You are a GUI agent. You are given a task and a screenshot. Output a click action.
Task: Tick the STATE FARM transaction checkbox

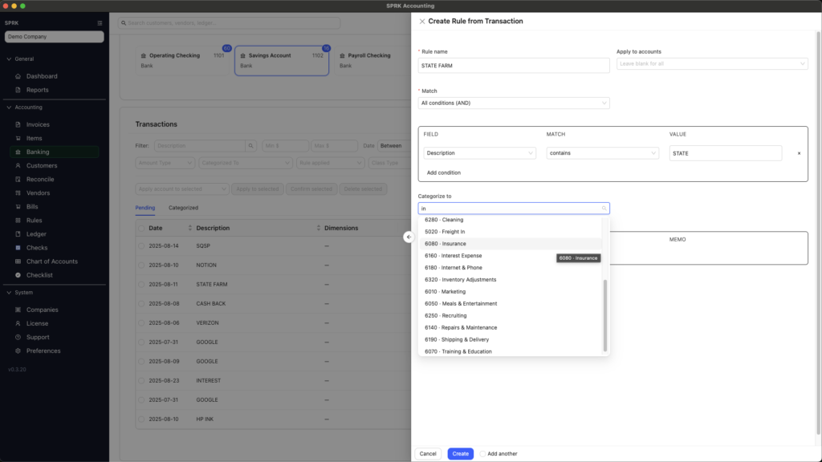pos(141,285)
